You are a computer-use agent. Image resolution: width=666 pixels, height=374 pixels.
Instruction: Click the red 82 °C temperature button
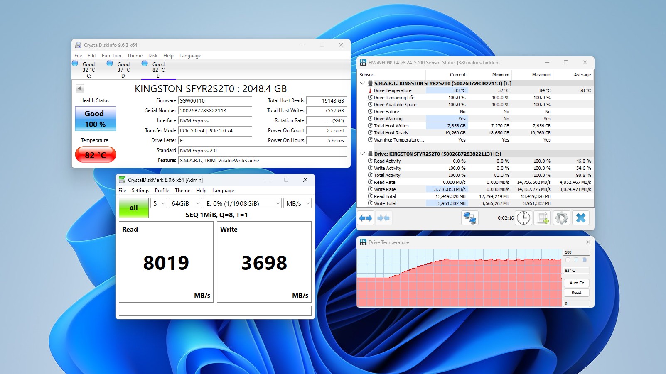tap(95, 155)
